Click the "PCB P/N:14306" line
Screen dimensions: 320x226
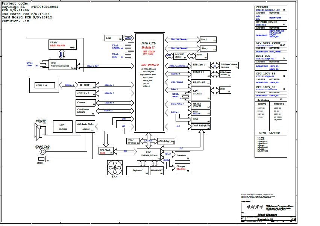pos(15,10)
